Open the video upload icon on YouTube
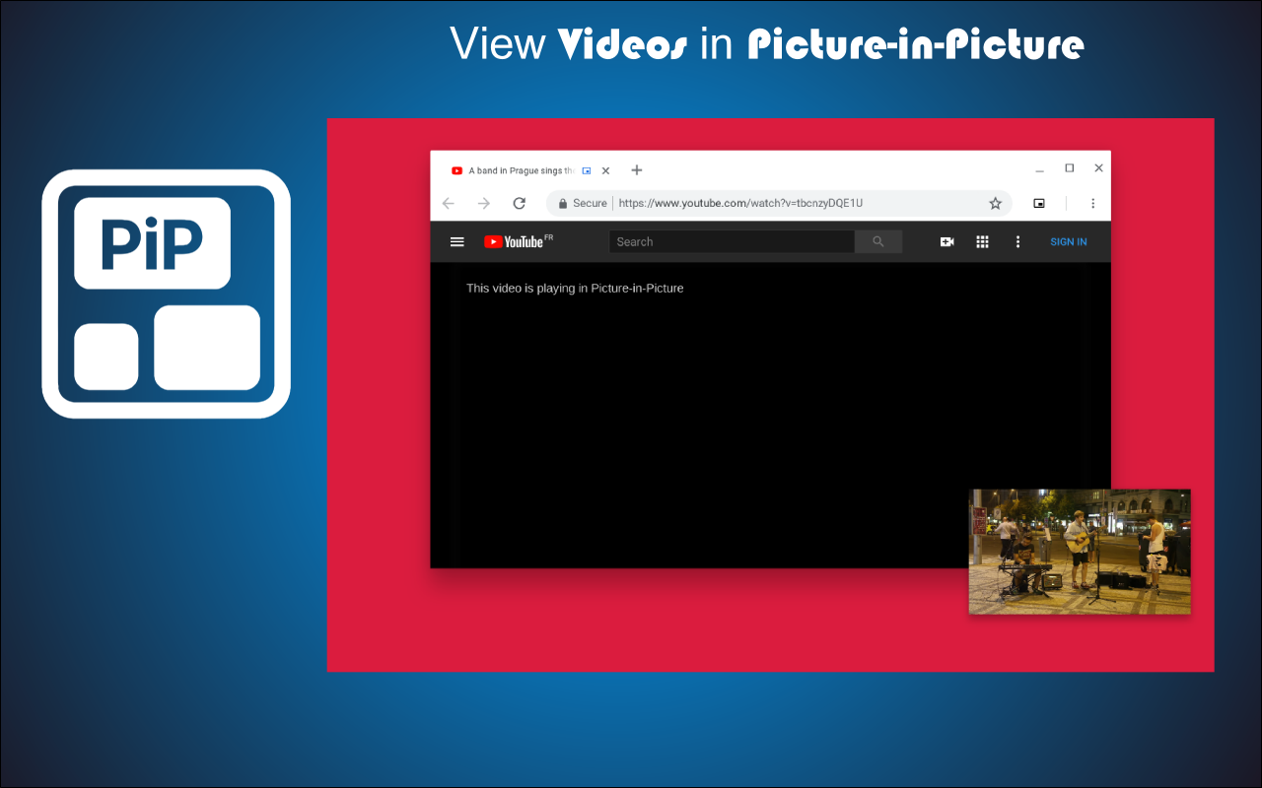 tap(946, 241)
